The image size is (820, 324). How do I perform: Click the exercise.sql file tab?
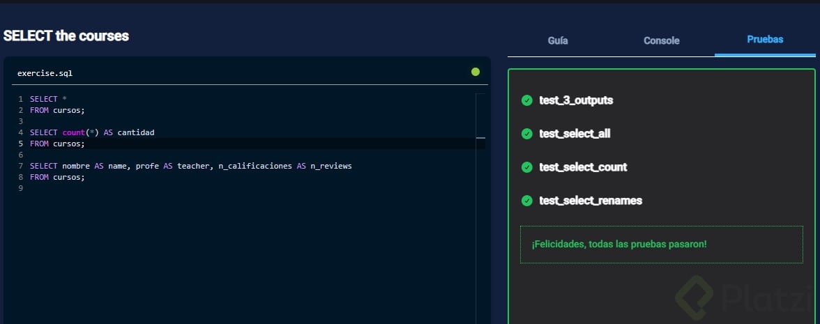coord(45,73)
